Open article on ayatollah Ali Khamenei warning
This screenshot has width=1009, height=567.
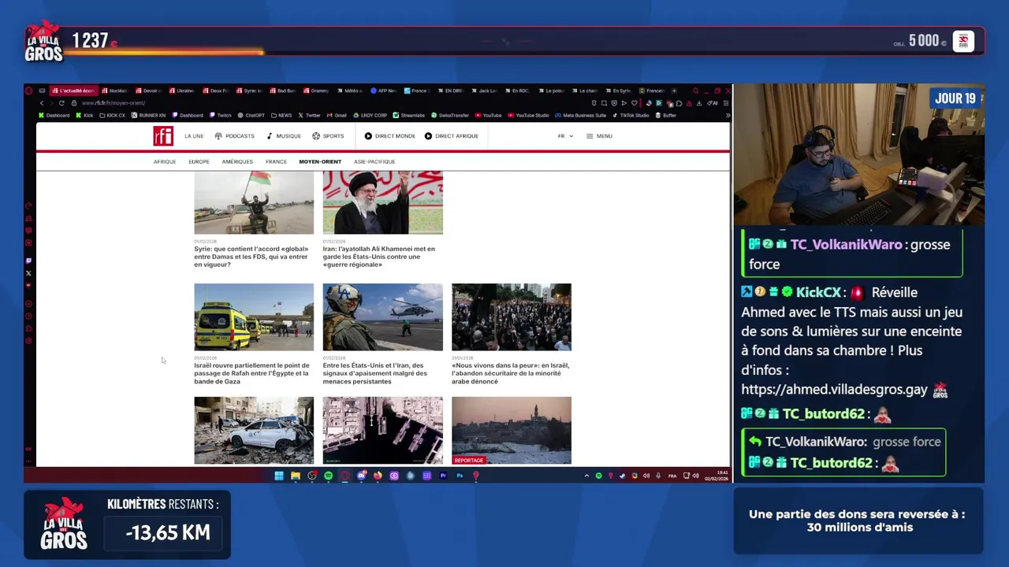[379, 257]
